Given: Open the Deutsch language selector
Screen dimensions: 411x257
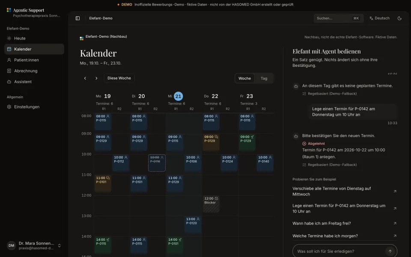Looking at the screenshot, I should (x=379, y=18).
